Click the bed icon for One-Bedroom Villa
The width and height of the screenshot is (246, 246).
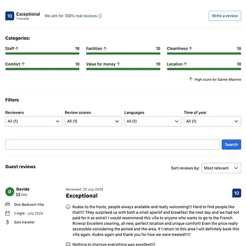pyautogui.click(x=8, y=204)
